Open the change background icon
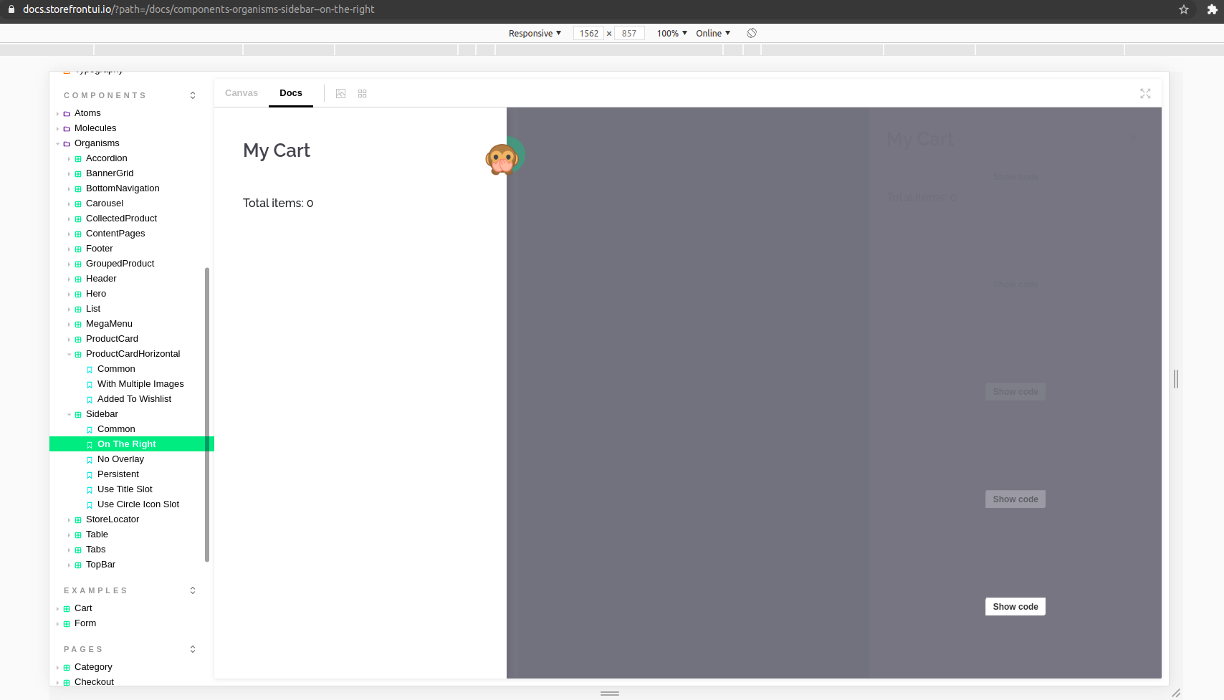The width and height of the screenshot is (1224, 700). point(340,93)
